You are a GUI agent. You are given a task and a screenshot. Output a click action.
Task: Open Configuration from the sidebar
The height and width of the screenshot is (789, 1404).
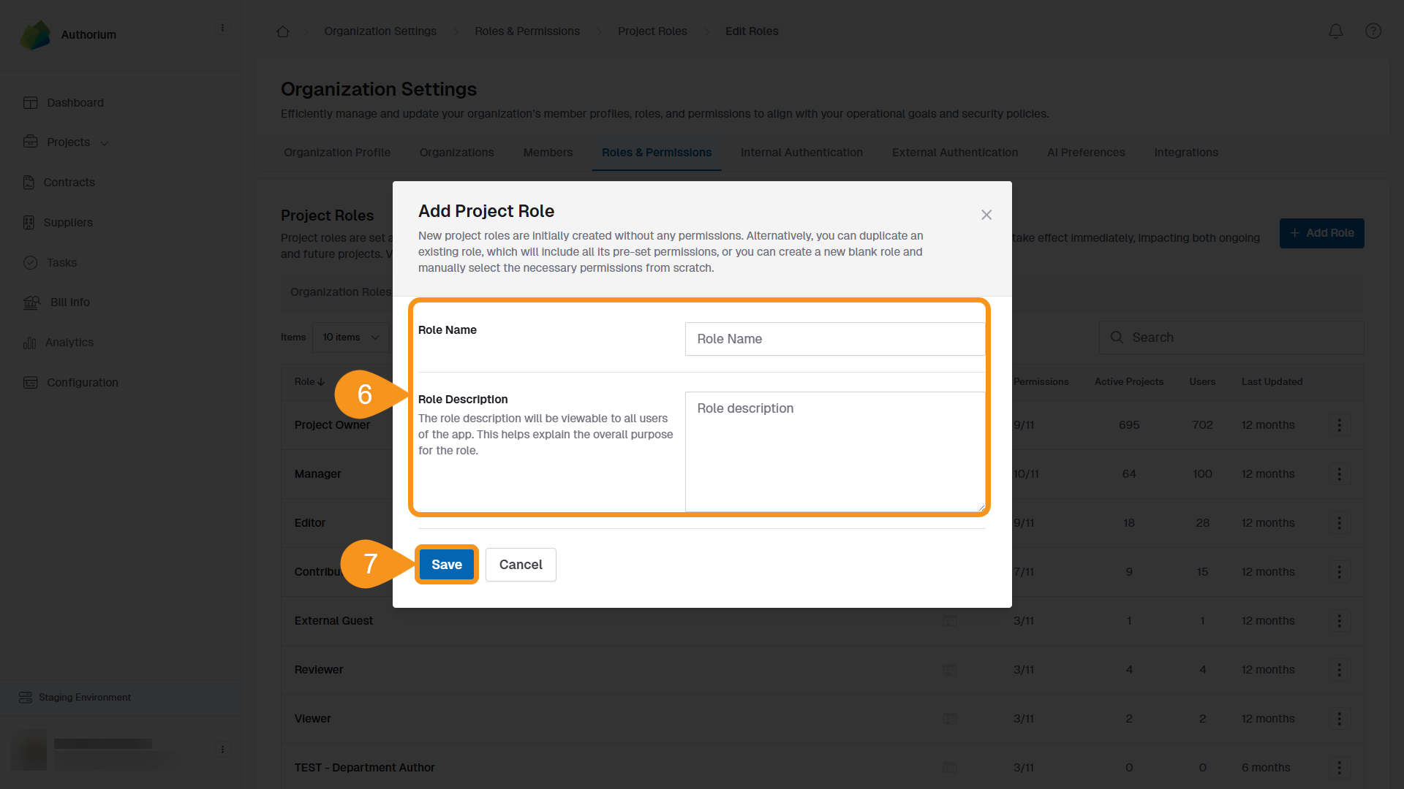[82, 382]
